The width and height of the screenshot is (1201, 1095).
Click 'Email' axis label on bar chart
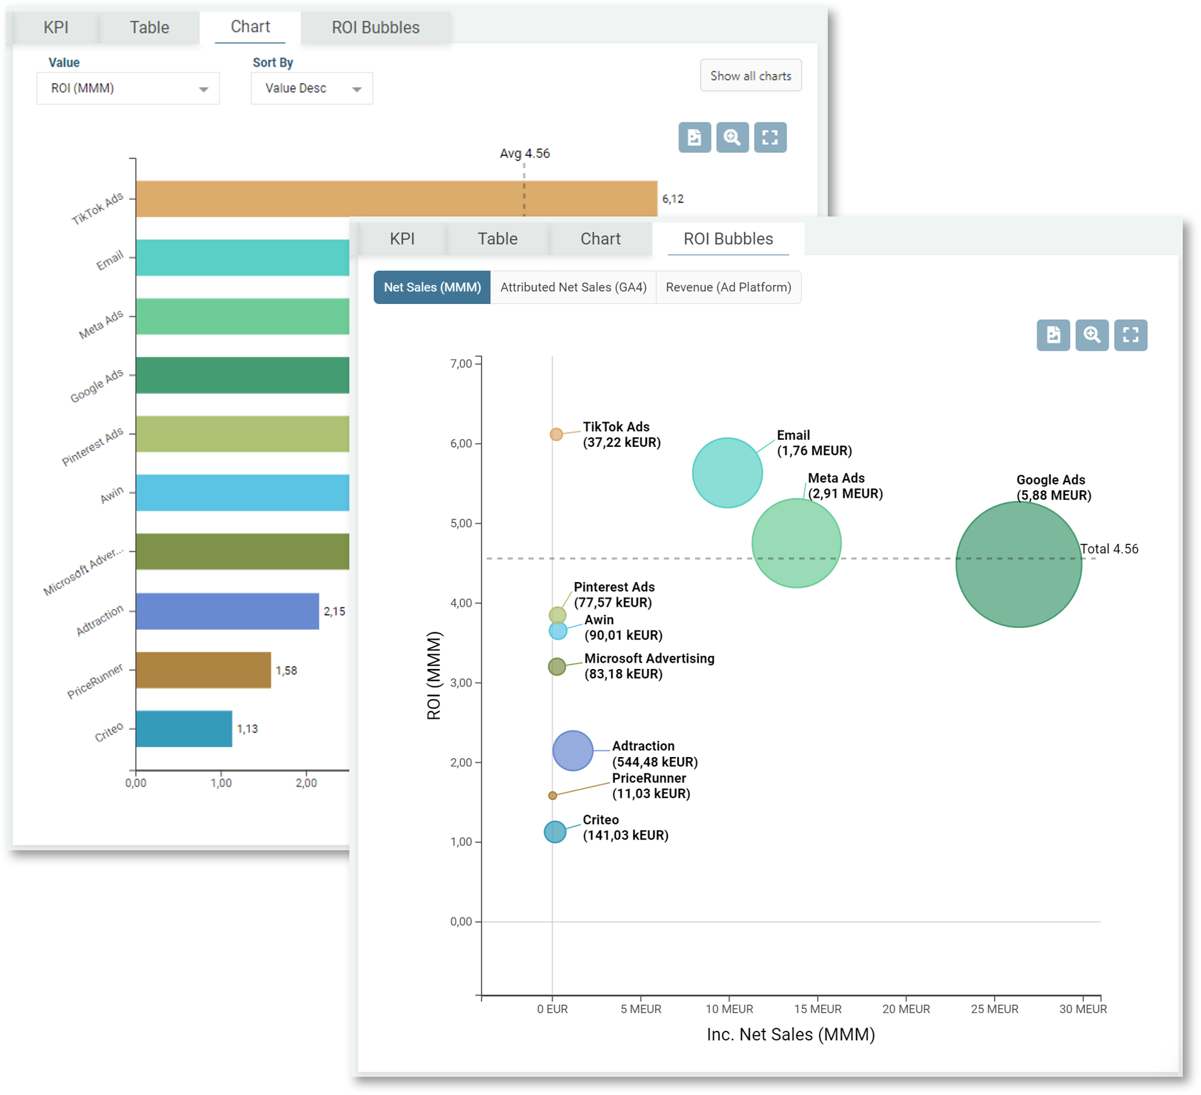[110, 260]
